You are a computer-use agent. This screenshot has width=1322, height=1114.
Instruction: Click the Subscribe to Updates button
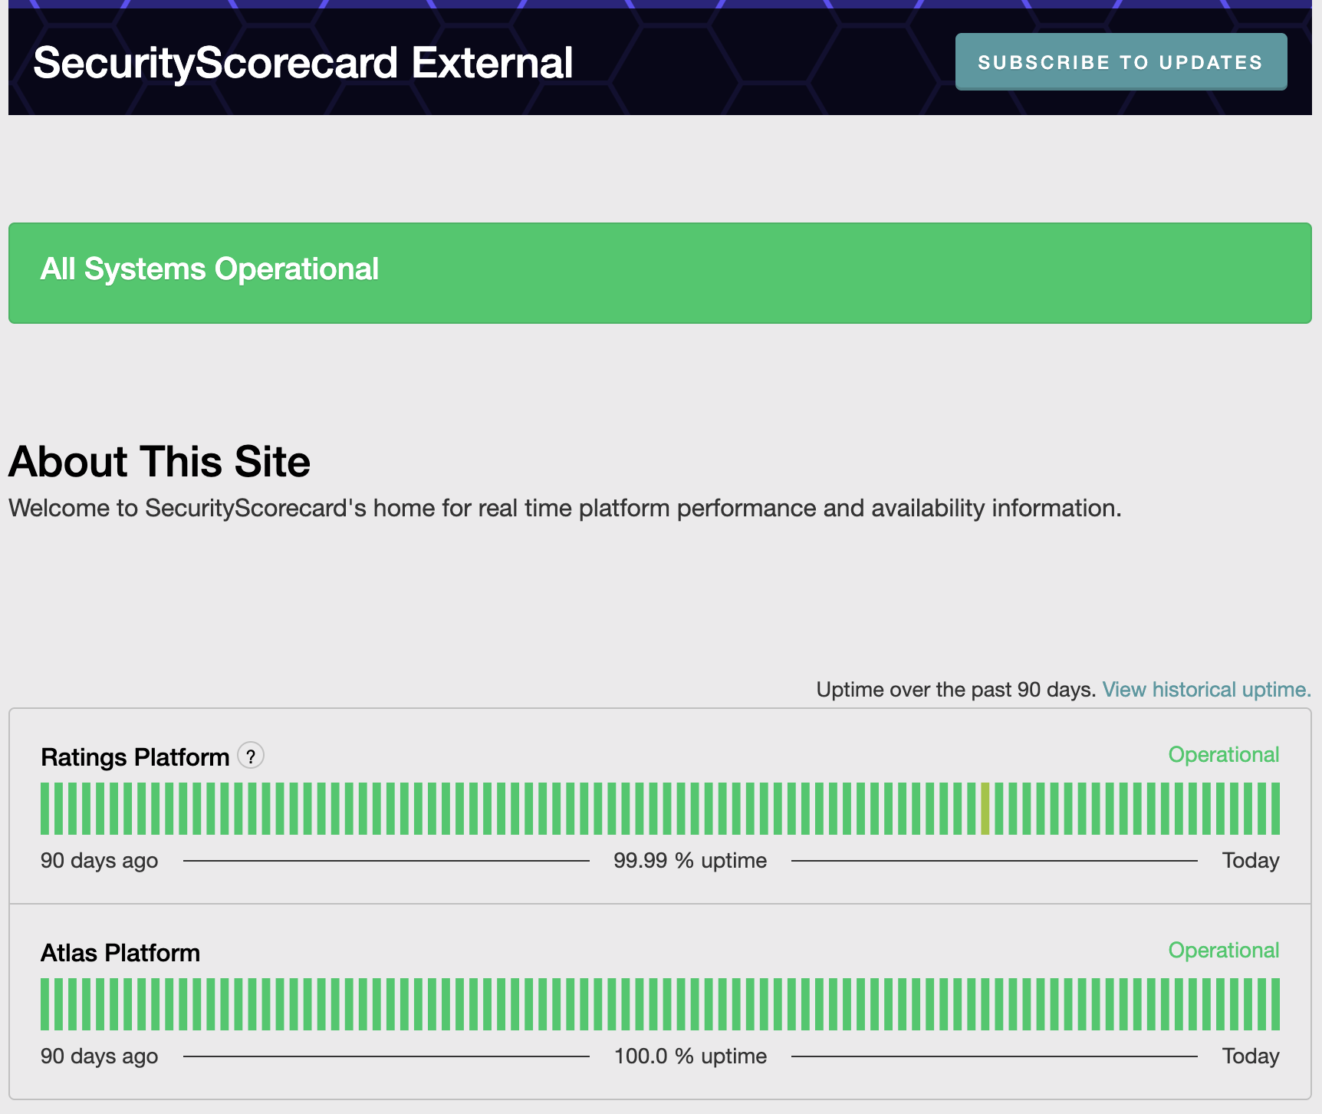[x=1120, y=61]
